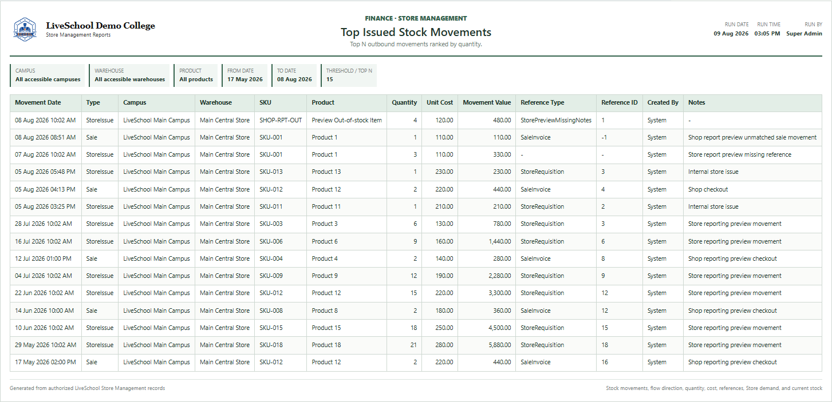The width and height of the screenshot is (832, 402).
Task: Click the SKU-008 cell
Action: point(281,311)
